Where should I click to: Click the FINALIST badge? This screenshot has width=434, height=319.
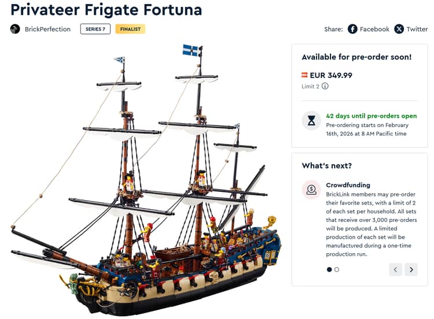(130, 29)
